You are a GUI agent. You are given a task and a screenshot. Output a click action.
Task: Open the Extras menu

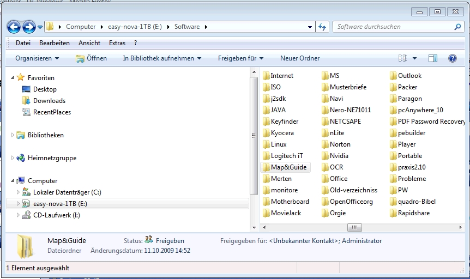tap(117, 43)
